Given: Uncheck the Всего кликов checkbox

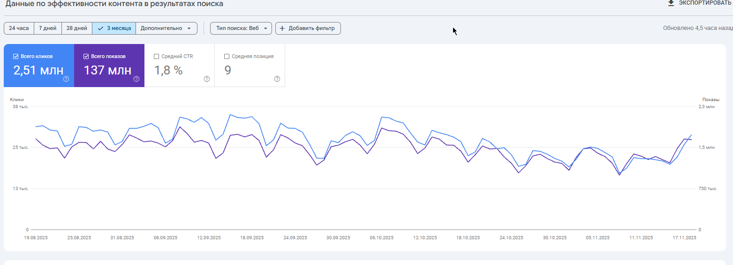Looking at the screenshot, I should (x=16, y=57).
